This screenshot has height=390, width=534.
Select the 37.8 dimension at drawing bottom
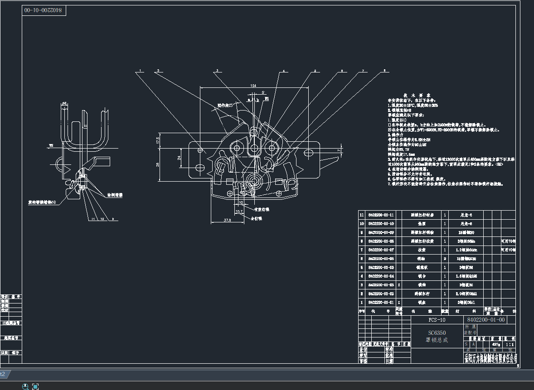point(228,221)
